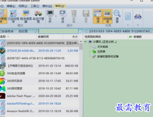Screen dimensions: 153x117
Task: Click the filter funnel icon
Action: 36,32
